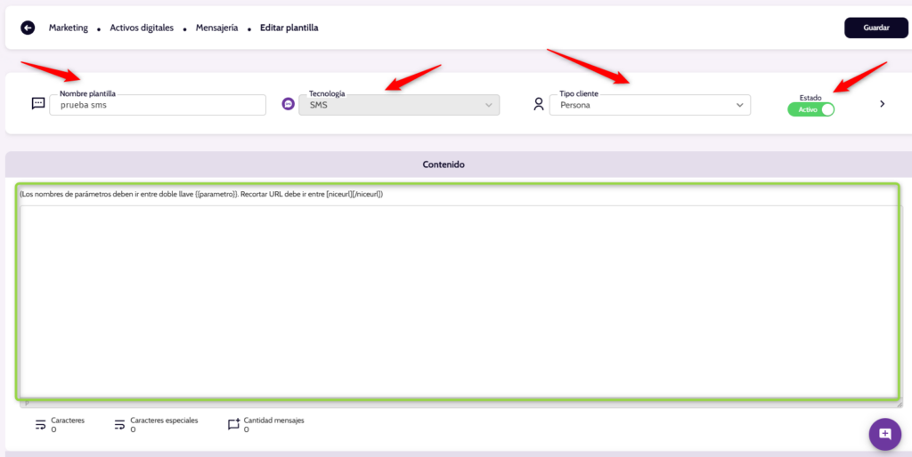Viewport: 912px width, 457px height.
Task: Open the Tecnología SMS dropdown
Action: (x=398, y=105)
